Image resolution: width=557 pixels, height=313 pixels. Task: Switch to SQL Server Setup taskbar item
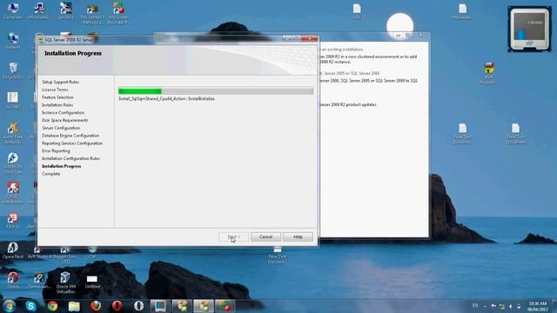[x=204, y=306]
